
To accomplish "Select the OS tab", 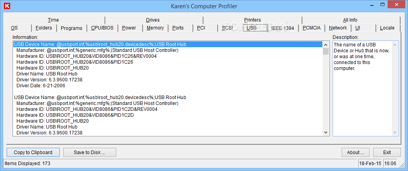I will pyautogui.click(x=19, y=28).
